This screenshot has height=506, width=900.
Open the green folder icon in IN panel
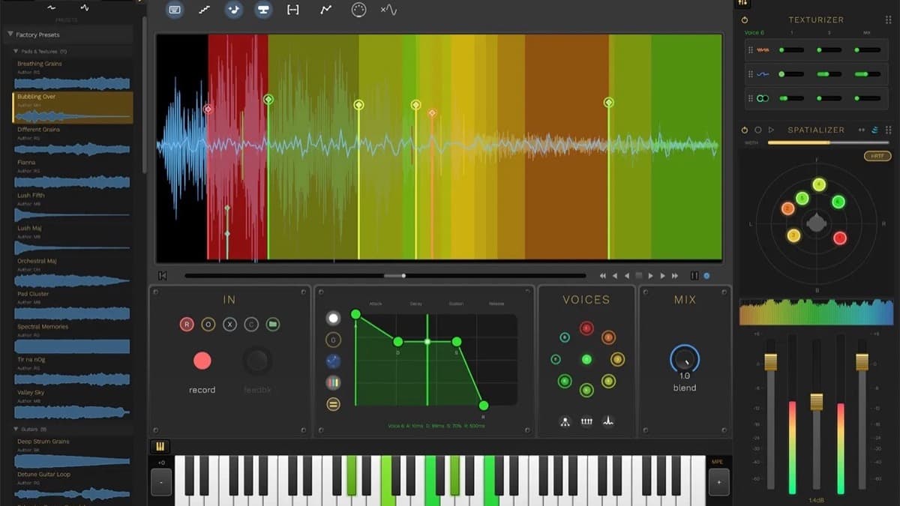point(273,325)
